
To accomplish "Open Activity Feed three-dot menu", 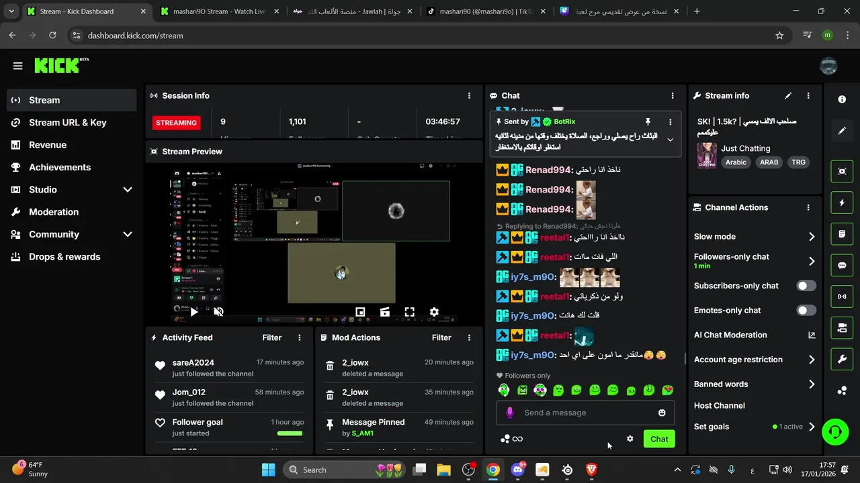I will pyautogui.click(x=300, y=337).
